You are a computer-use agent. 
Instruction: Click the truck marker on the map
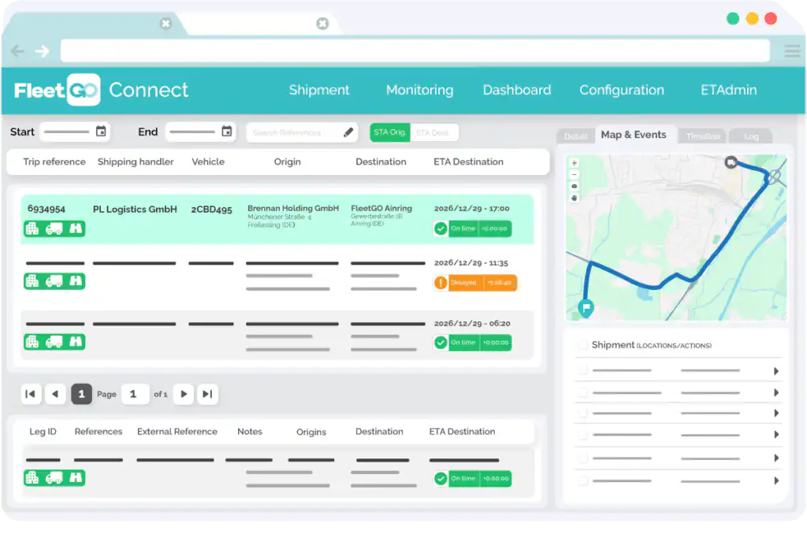click(731, 162)
